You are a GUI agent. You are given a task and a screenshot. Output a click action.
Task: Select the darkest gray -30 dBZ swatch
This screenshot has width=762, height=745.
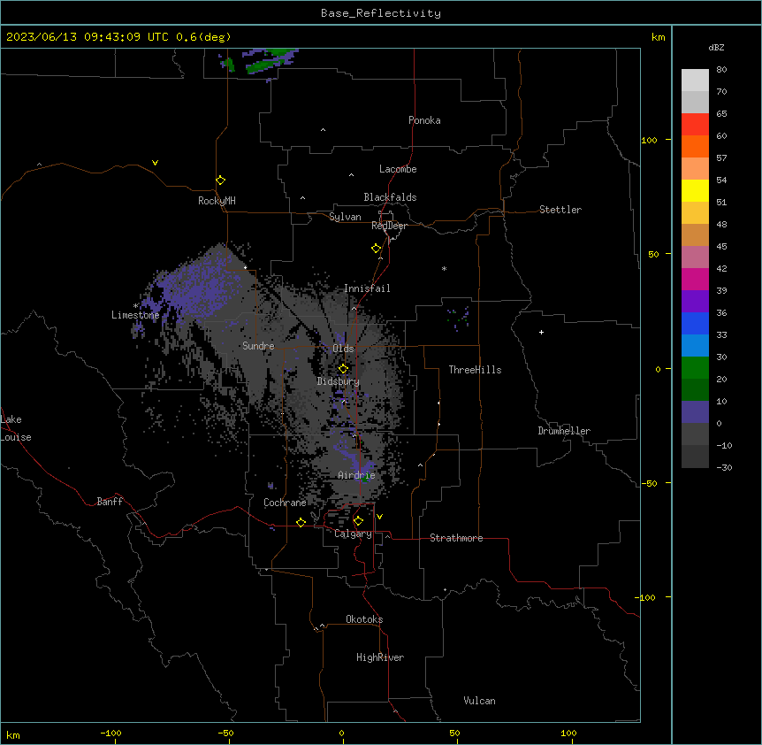695,457
